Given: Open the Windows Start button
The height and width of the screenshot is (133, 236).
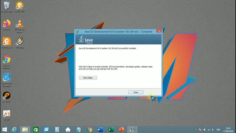Looking at the screenshot, I should (4, 130).
